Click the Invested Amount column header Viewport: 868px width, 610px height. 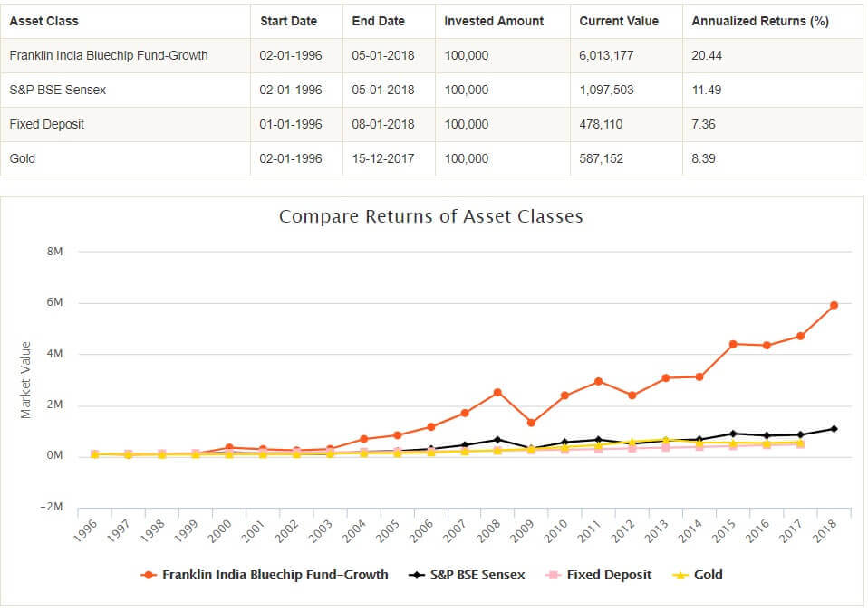point(494,21)
